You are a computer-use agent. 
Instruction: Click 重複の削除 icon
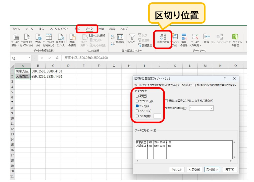[184, 37]
